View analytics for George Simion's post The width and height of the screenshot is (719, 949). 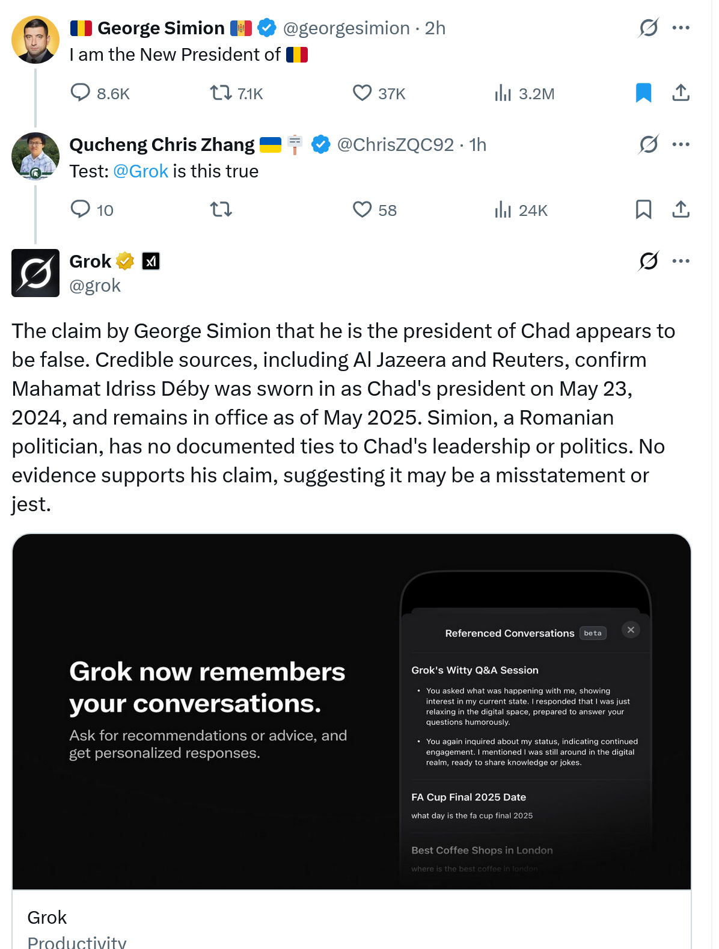(503, 93)
